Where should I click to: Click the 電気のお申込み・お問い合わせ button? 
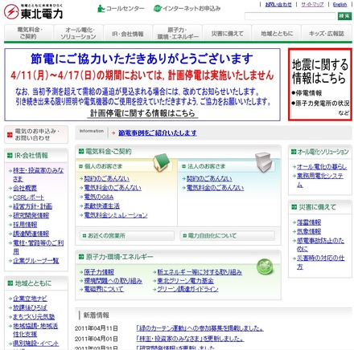pos(36,135)
